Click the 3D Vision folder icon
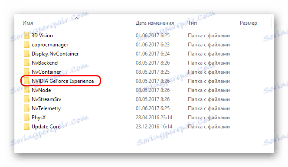Viewport: 288px width, 167px height. 26,35
